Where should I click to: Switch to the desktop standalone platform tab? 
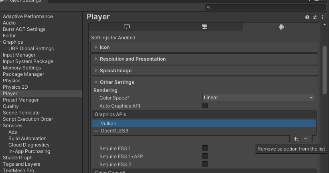coord(127,27)
